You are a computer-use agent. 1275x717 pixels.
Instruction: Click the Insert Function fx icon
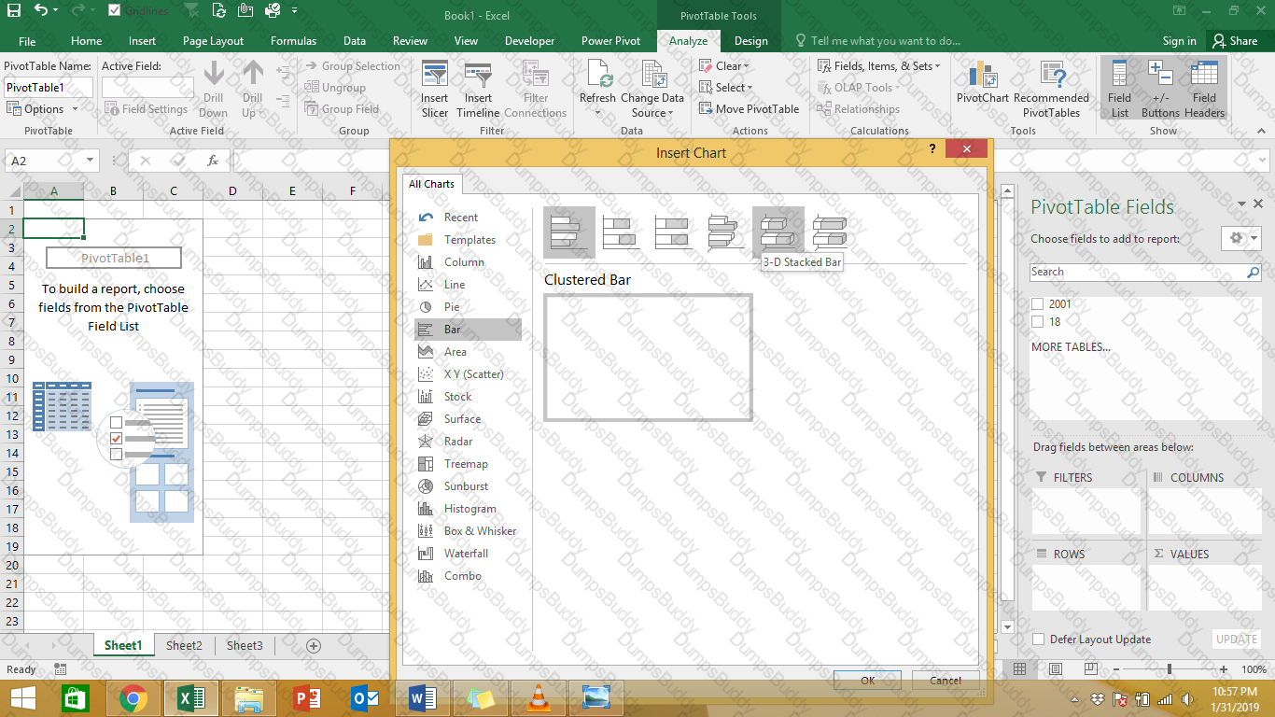[213, 161]
